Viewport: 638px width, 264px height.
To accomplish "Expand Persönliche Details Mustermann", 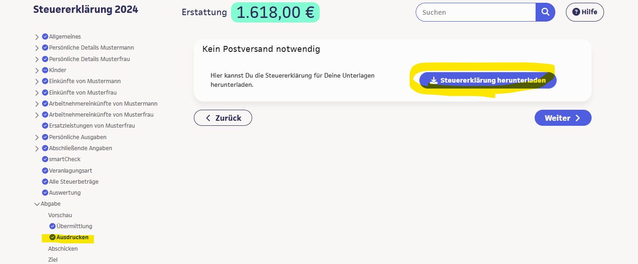I will (x=37, y=48).
